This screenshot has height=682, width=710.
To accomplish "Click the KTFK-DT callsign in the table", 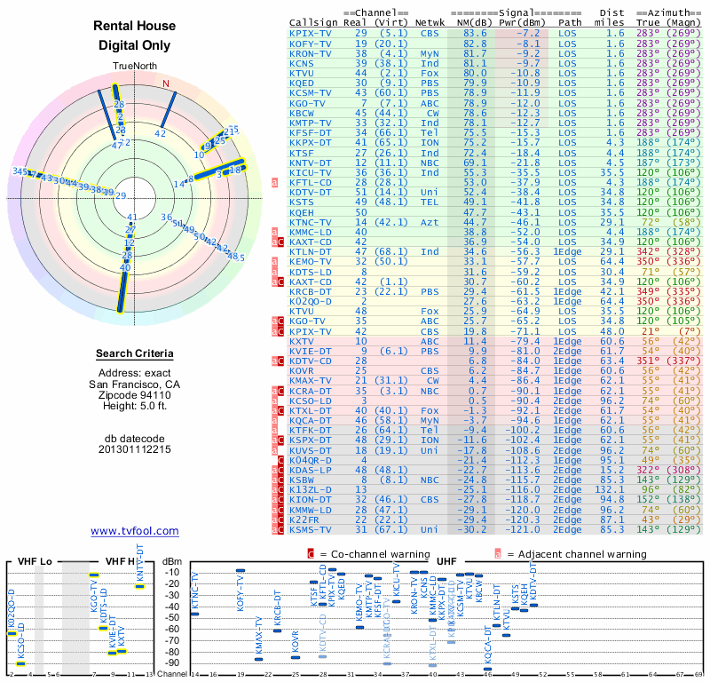I will (310, 431).
